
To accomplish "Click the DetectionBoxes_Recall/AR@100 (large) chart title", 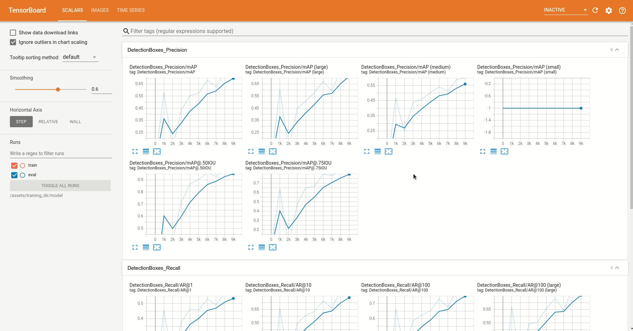I will point(519,285).
